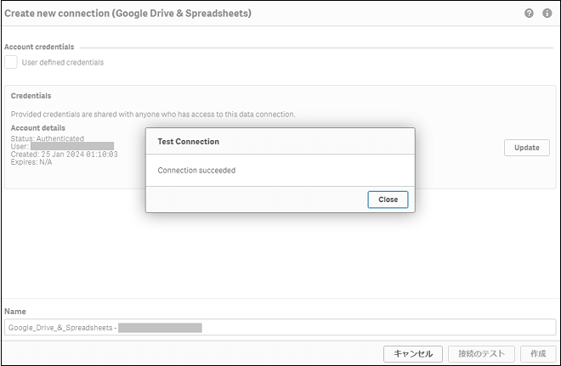561x366 pixels.
Task: Click the 'Connection succeeded' message text
Action: [196, 171]
